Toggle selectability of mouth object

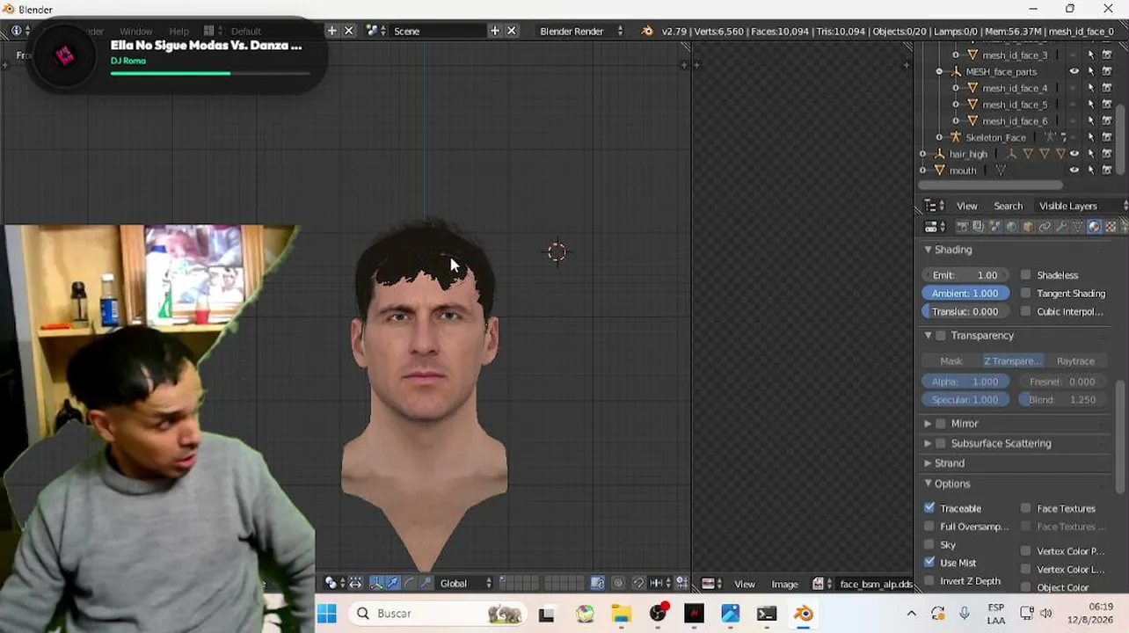click(x=1091, y=170)
